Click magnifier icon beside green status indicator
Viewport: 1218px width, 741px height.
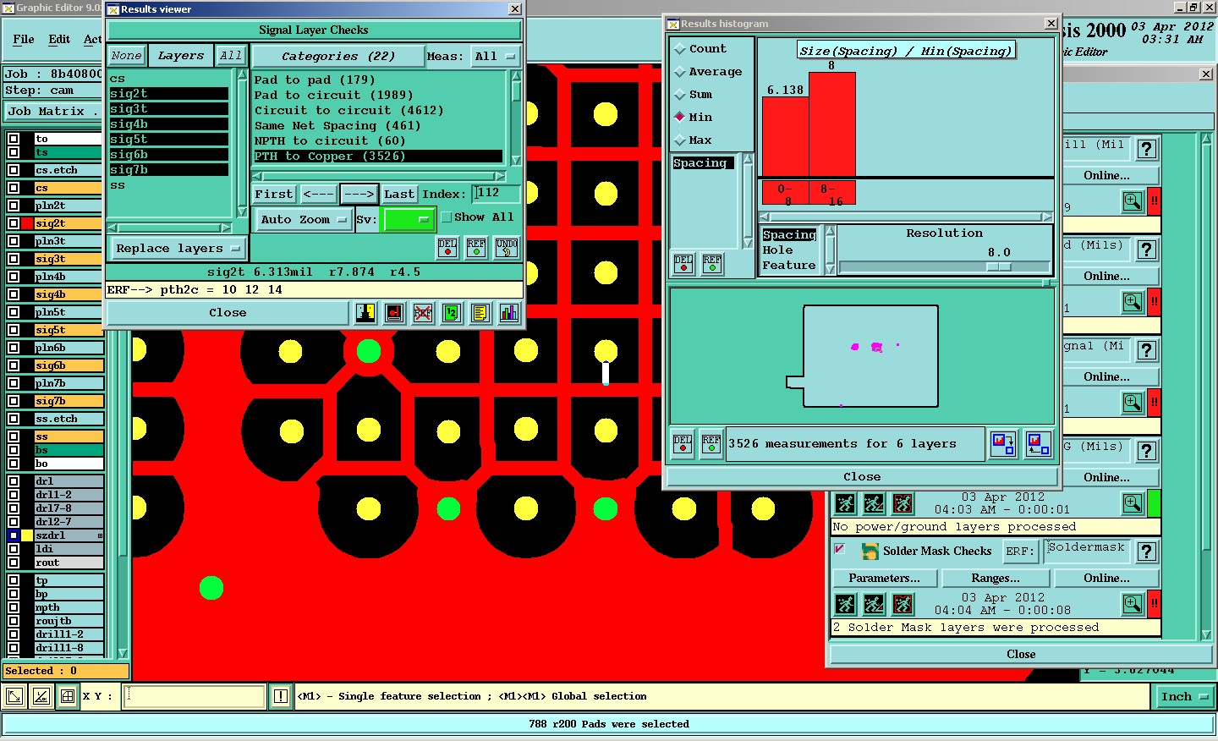point(1133,503)
